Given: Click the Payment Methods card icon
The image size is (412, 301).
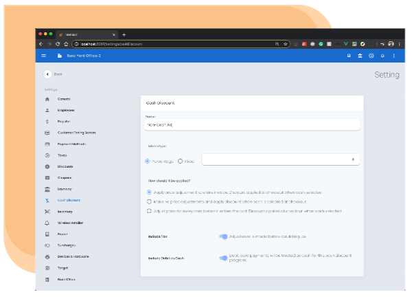Looking at the screenshot, I should click(47, 144).
